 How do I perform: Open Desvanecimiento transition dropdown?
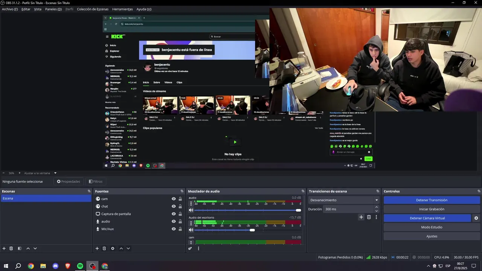coord(344,200)
